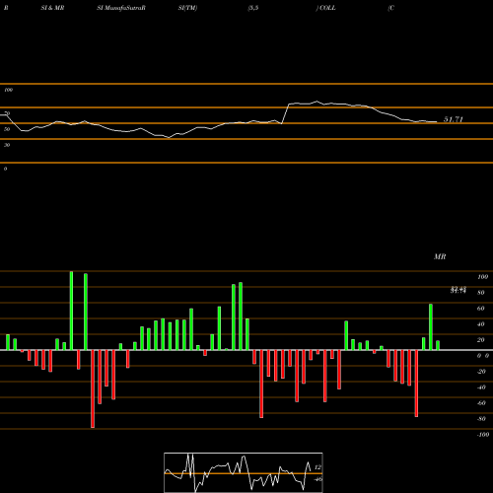Click the -80 label on the MR axis
Image resolution: width=493 pixels, height=493 pixels.
[481, 419]
